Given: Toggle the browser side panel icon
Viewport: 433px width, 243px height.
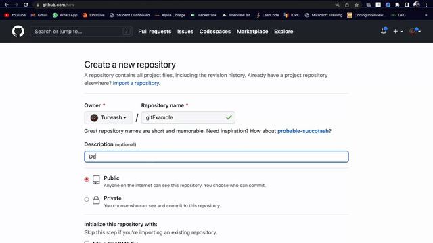Looking at the screenshot, I should click(x=407, y=5).
